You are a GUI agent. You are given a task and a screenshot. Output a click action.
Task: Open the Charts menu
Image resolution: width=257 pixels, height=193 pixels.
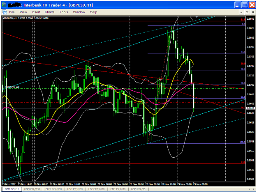(x=49, y=12)
